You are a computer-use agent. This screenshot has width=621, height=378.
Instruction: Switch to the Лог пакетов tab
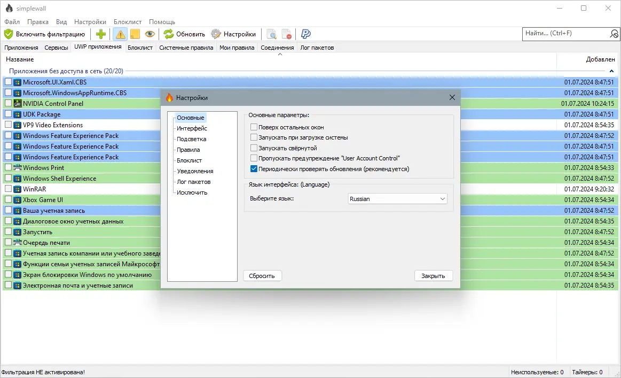pos(317,48)
